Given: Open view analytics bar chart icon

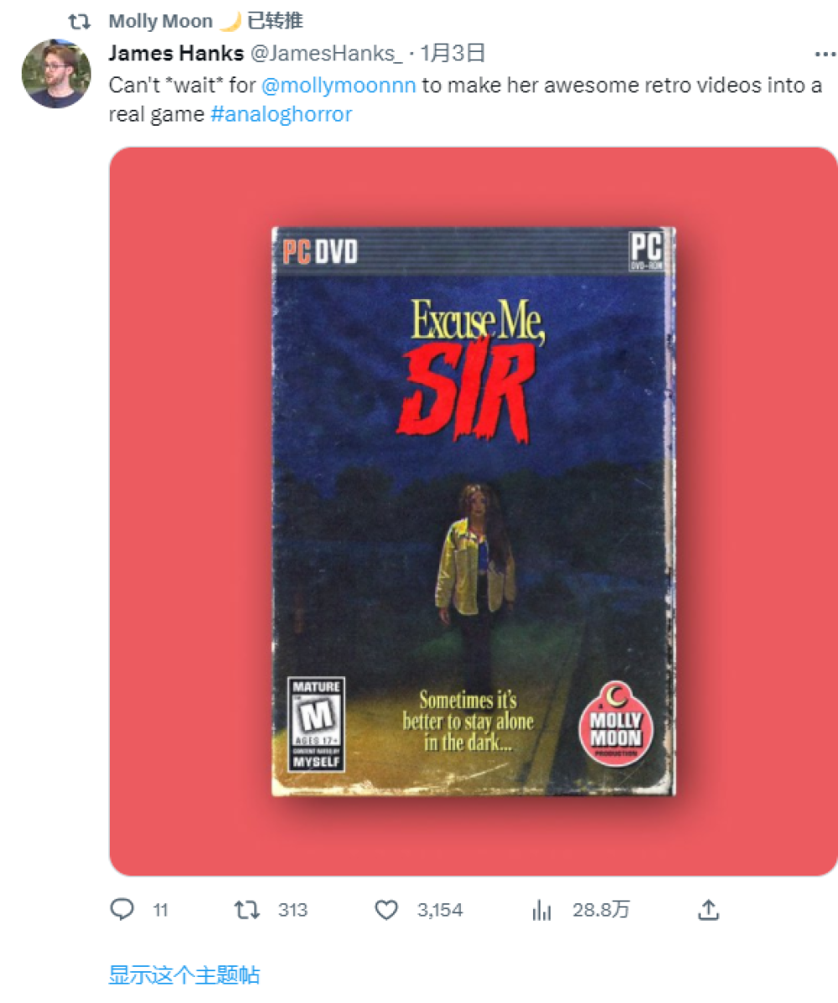Looking at the screenshot, I should point(542,910).
